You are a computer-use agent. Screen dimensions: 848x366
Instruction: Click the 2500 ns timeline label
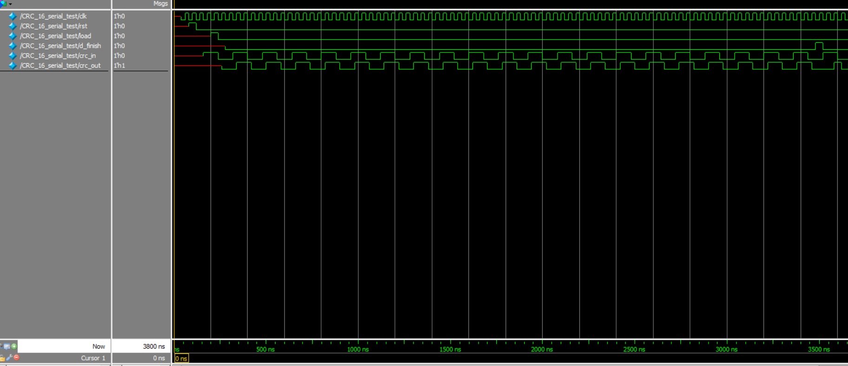(634, 349)
